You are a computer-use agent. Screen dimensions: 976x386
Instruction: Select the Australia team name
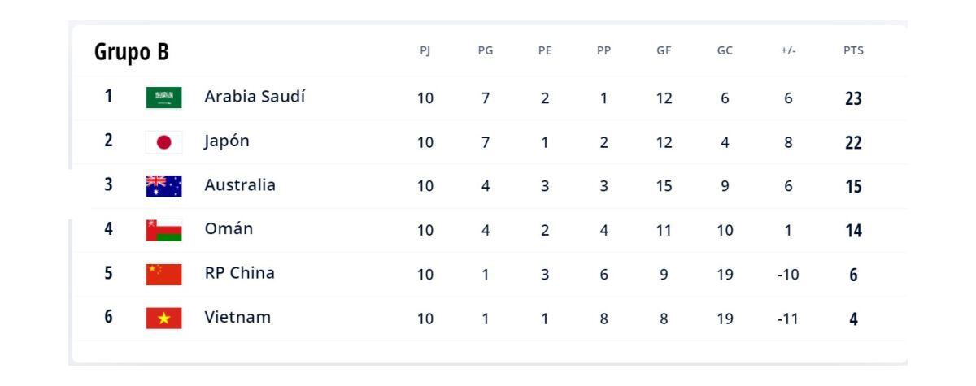240,185
